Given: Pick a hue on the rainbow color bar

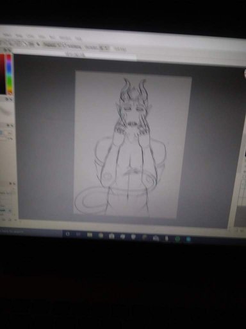Looking at the screenshot, I should click(x=9, y=74).
